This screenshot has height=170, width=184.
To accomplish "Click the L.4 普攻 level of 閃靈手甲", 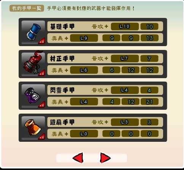I will click(125, 90).
